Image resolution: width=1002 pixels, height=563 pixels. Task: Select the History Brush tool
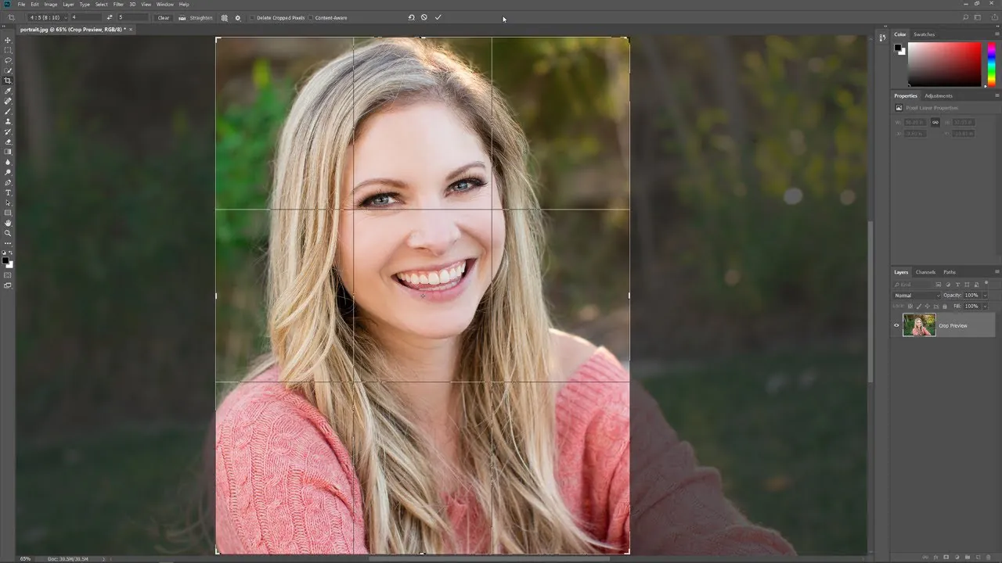point(8,131)
